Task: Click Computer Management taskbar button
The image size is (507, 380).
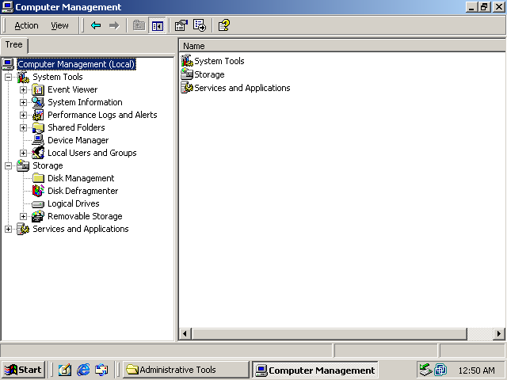Action: pos(315,370)
